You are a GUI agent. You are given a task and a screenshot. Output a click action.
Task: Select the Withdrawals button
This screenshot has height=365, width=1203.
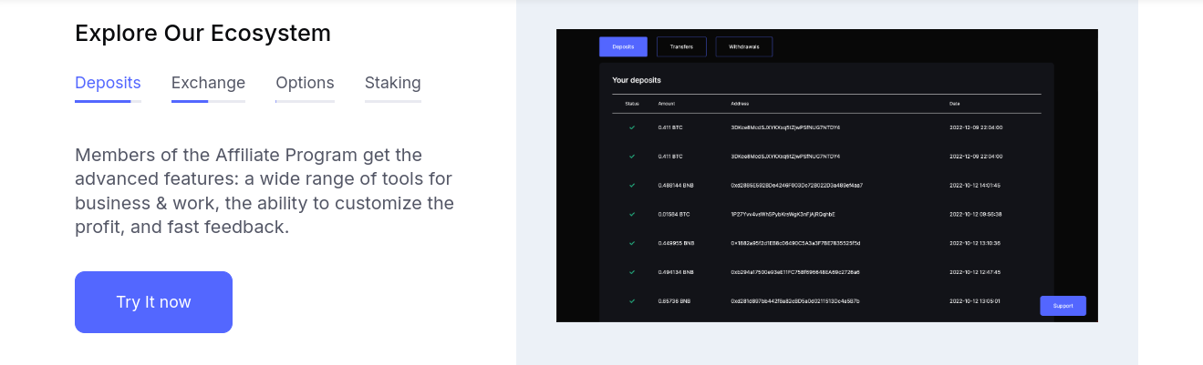click(743, 46)
